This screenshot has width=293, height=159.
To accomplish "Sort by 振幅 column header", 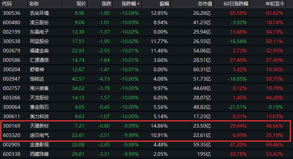I will tap(164, 4).
